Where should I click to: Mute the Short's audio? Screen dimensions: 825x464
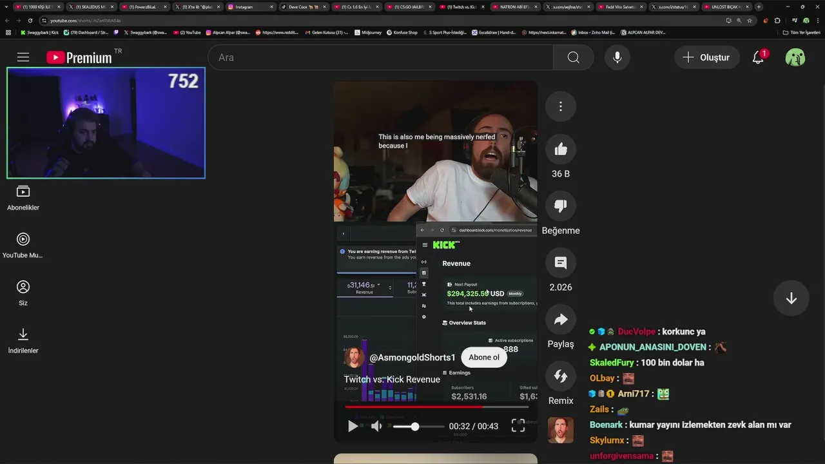(x=376, y=426)
